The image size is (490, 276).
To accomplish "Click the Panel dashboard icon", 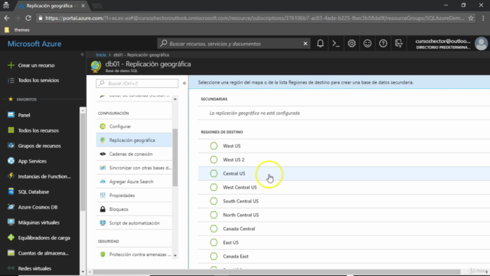I will tap(11, 114).
